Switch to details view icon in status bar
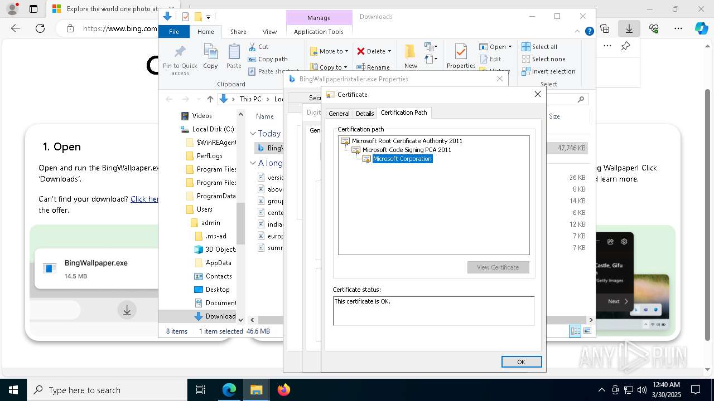This screenshot has width=714, height=401. tap(575, 331)
